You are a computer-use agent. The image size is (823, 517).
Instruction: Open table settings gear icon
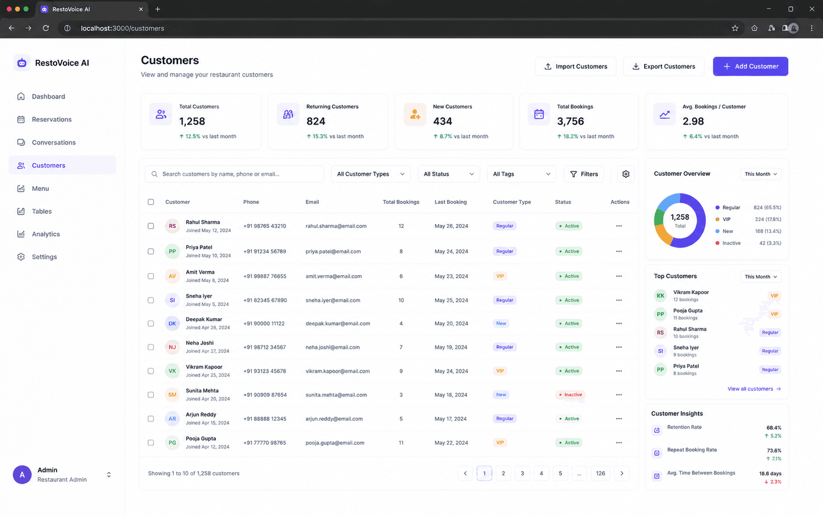pos(626,174)
